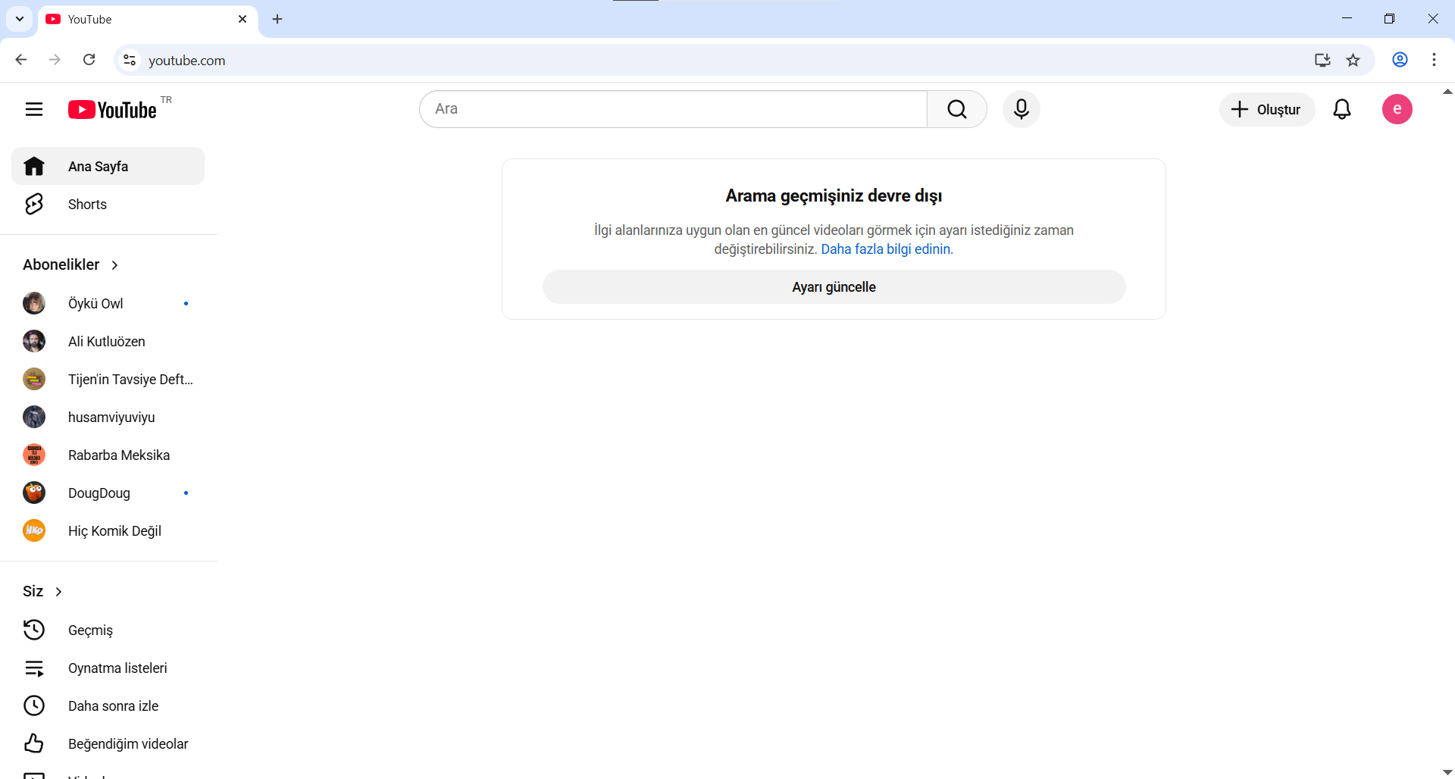Open Rabarba Meksika subscription
1455x779 pixels.
108,455
